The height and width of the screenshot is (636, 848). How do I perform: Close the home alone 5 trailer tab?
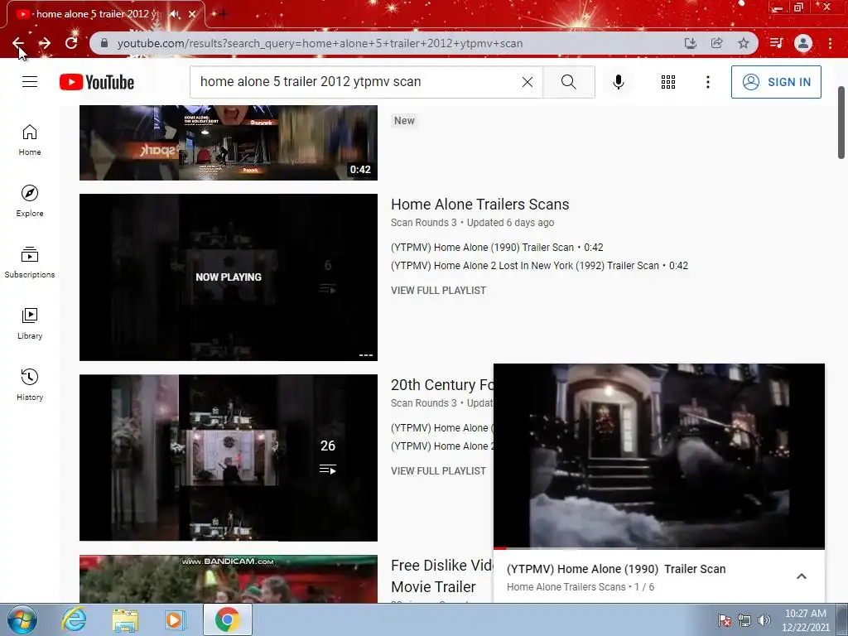pyautogui.click(x=192, y=14)
